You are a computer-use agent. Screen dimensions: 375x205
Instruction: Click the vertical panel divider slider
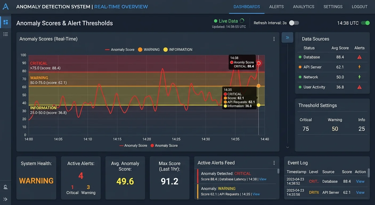[x=287, y=93]
